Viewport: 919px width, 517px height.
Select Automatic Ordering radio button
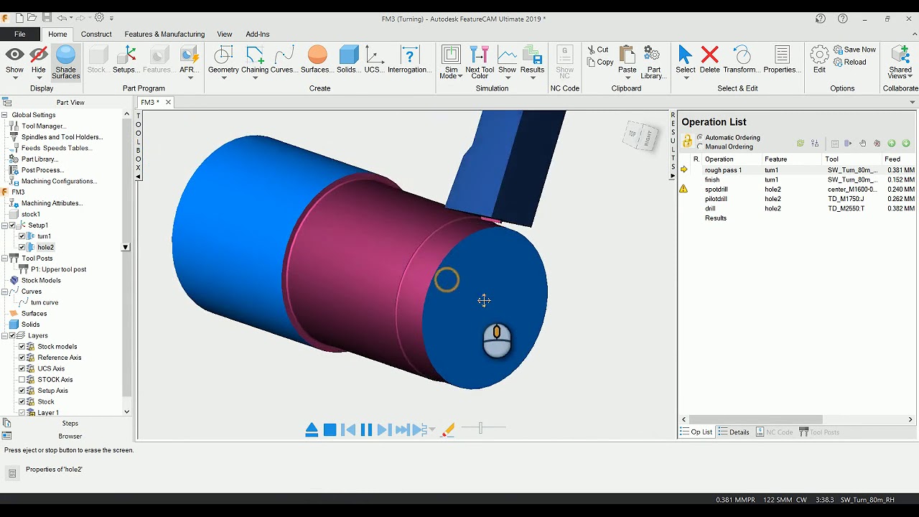700,138
